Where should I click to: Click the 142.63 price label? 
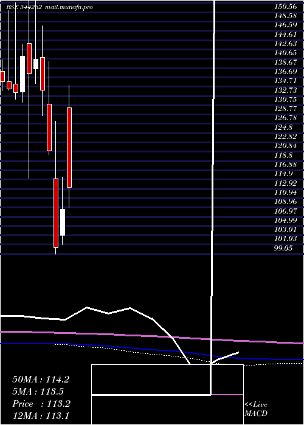286,44
